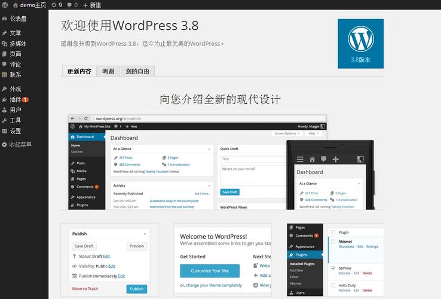Click the WordPress logo in admin bar

point(5,5)
